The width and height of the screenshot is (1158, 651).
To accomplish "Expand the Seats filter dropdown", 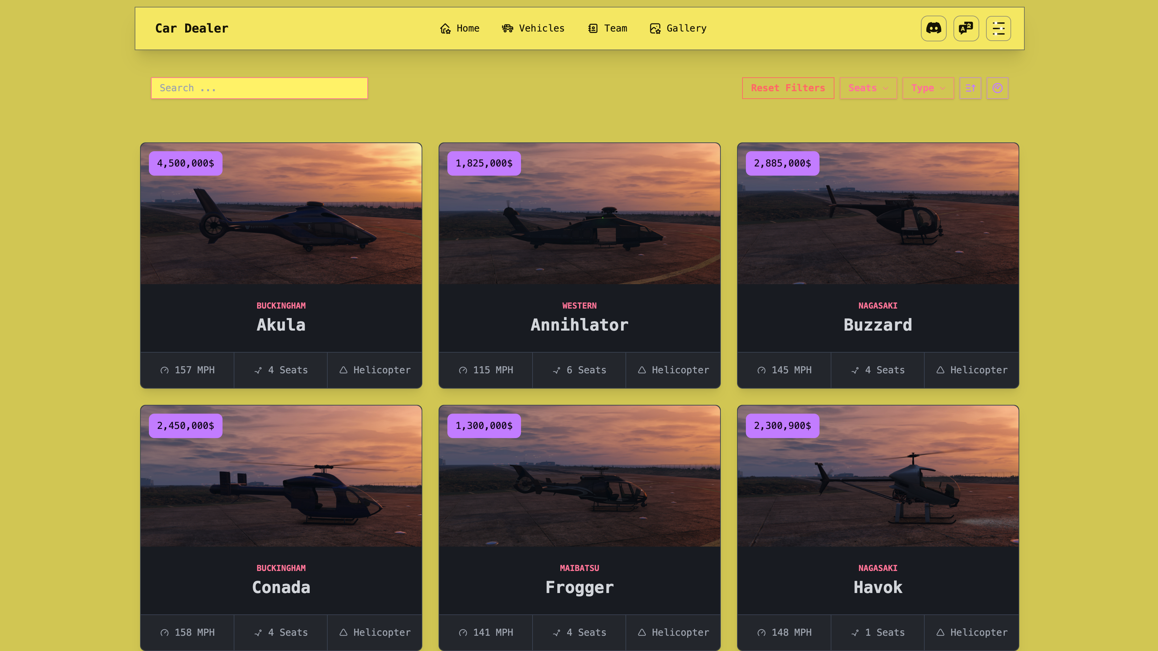I will click(x=868, y=88).
